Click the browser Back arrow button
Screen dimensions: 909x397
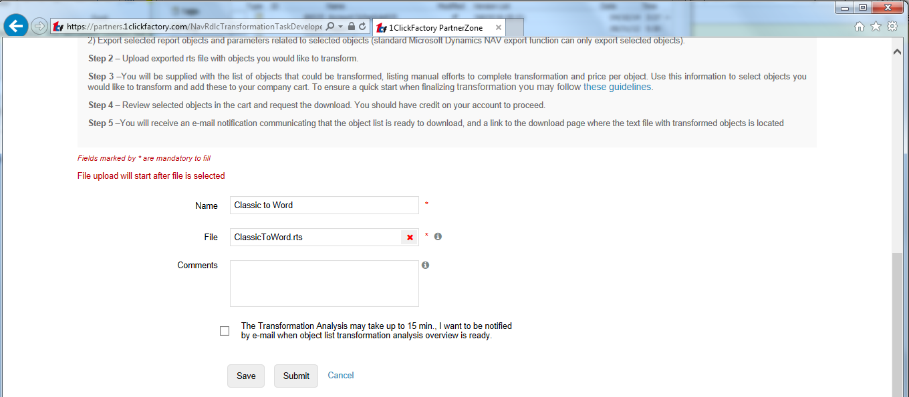coord(16,27)
